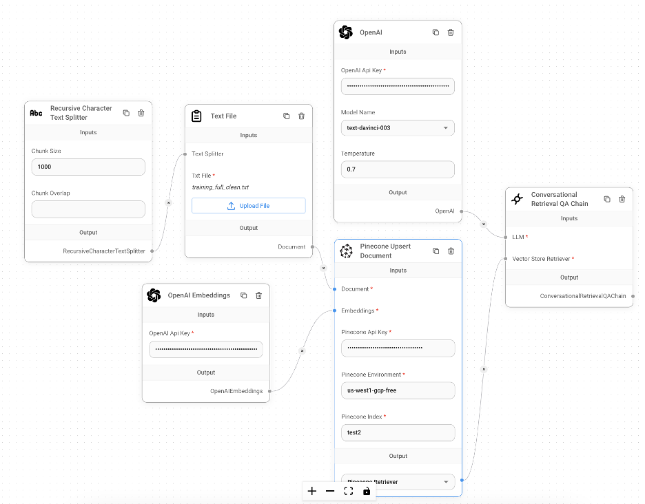Click the Document output handle of Text File
This screenshot has height=504, width=645.
pos(313,246)
